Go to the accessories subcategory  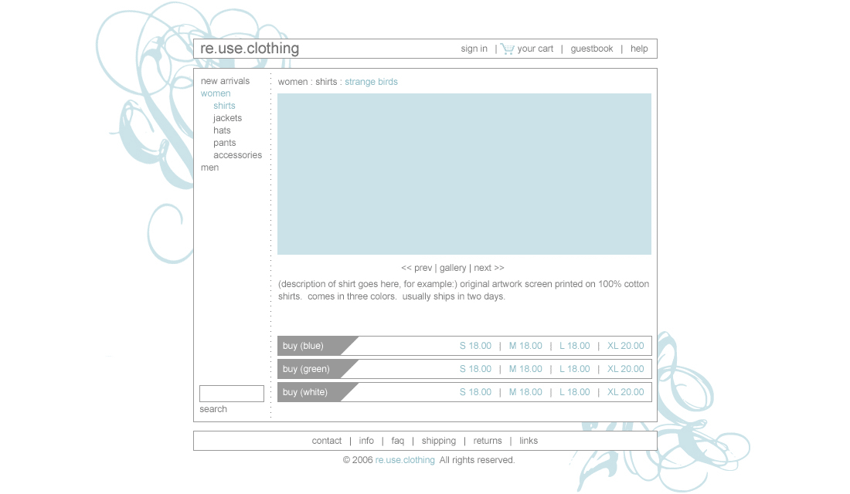pyautogui.click(x=237, y=155)
